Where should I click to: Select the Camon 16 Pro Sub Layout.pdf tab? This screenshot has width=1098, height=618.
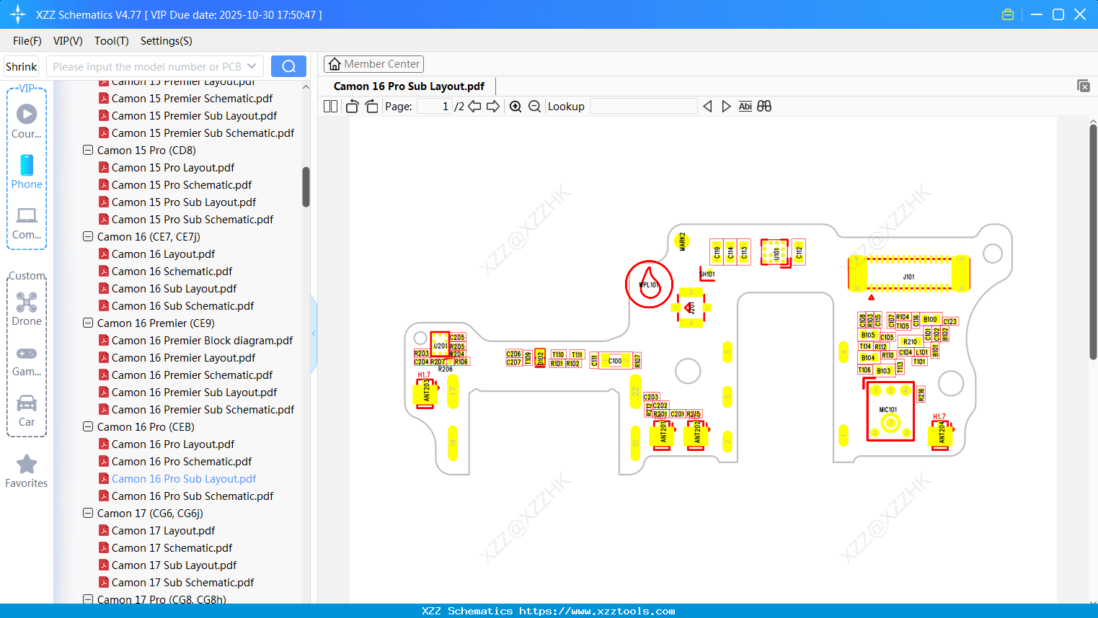(x=409, y=86)
